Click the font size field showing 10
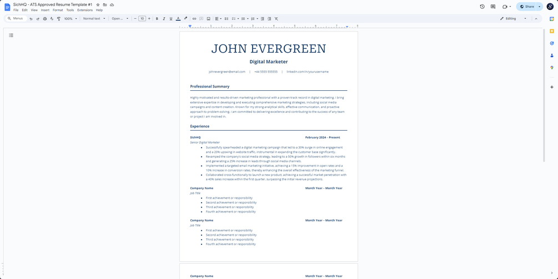 [x=142, y=18]
